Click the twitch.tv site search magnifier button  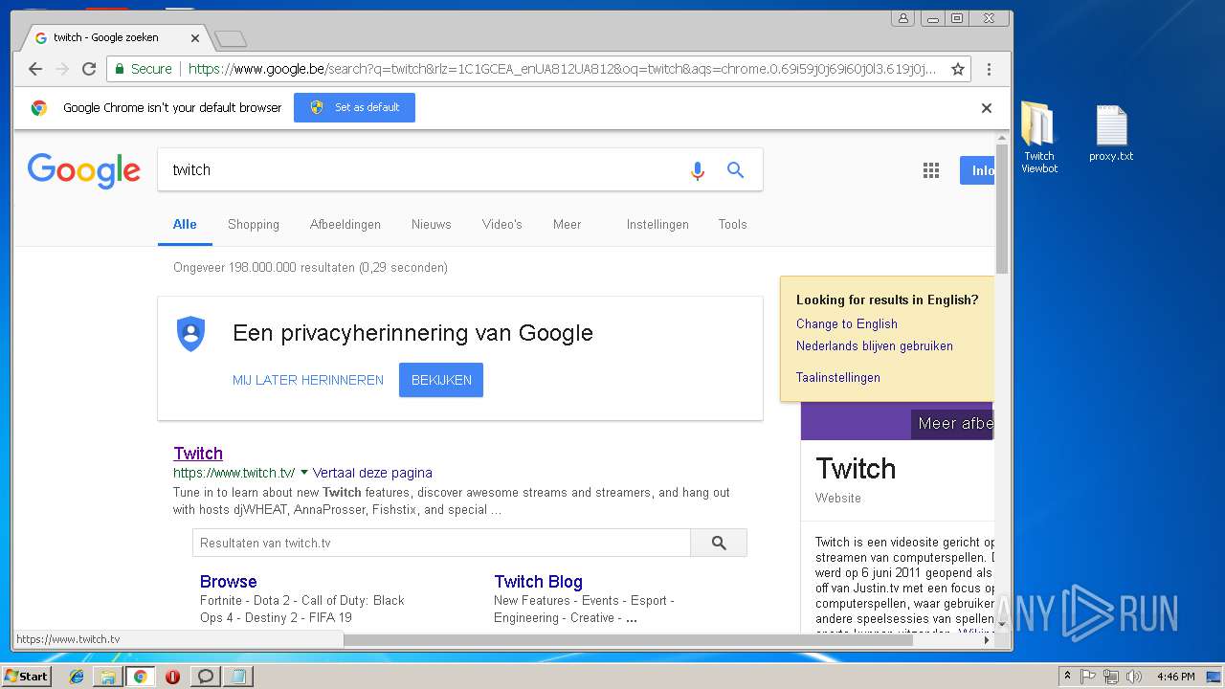pyautogui.click(x=719, y=543)
